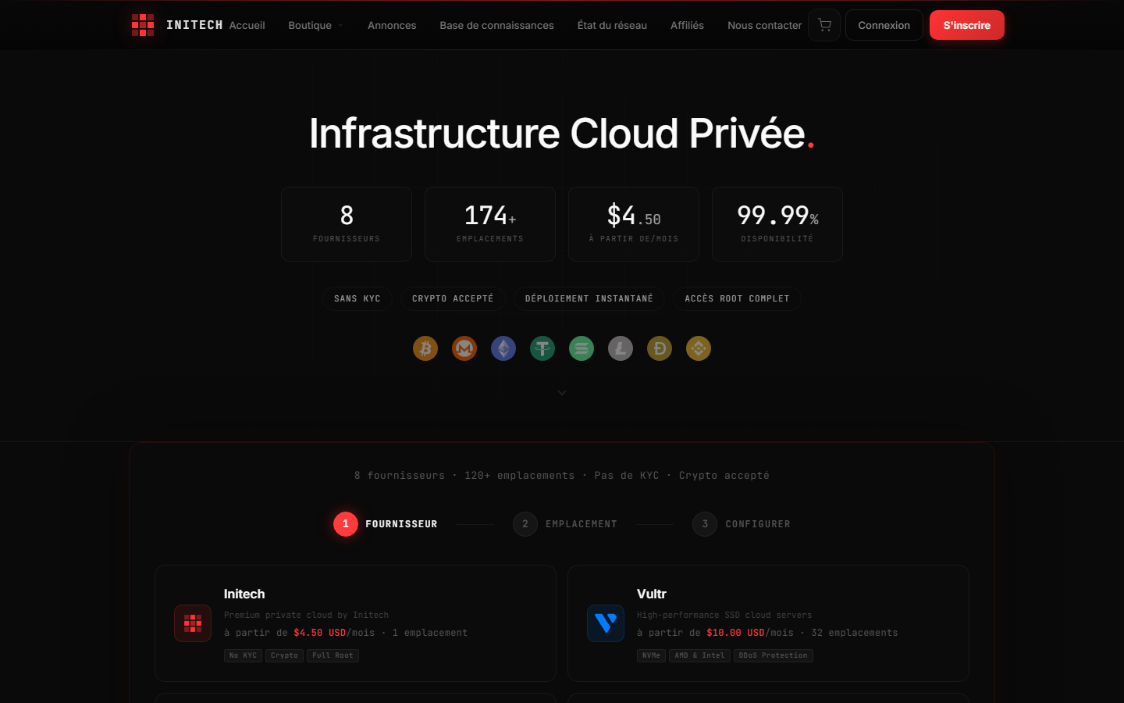Screen dimensions: 1124x703
Task: Click the No KYC tag on Initech
Action: (x=243, y=655)
